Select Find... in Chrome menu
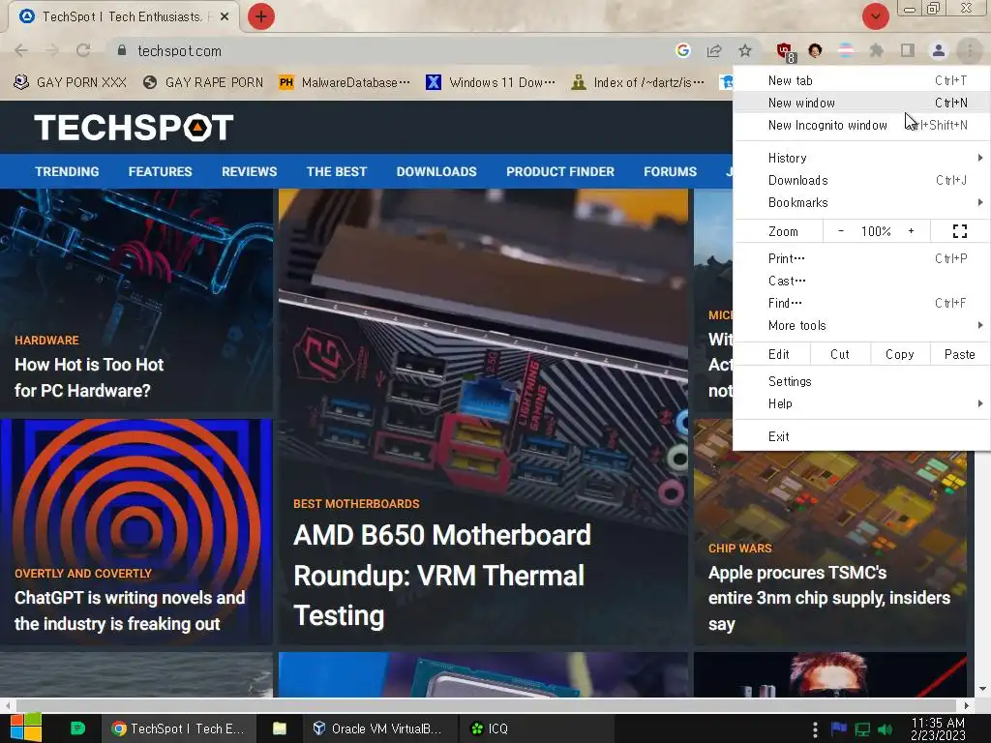991x743 pixels. pyautogui.click(x=861, y=303)
